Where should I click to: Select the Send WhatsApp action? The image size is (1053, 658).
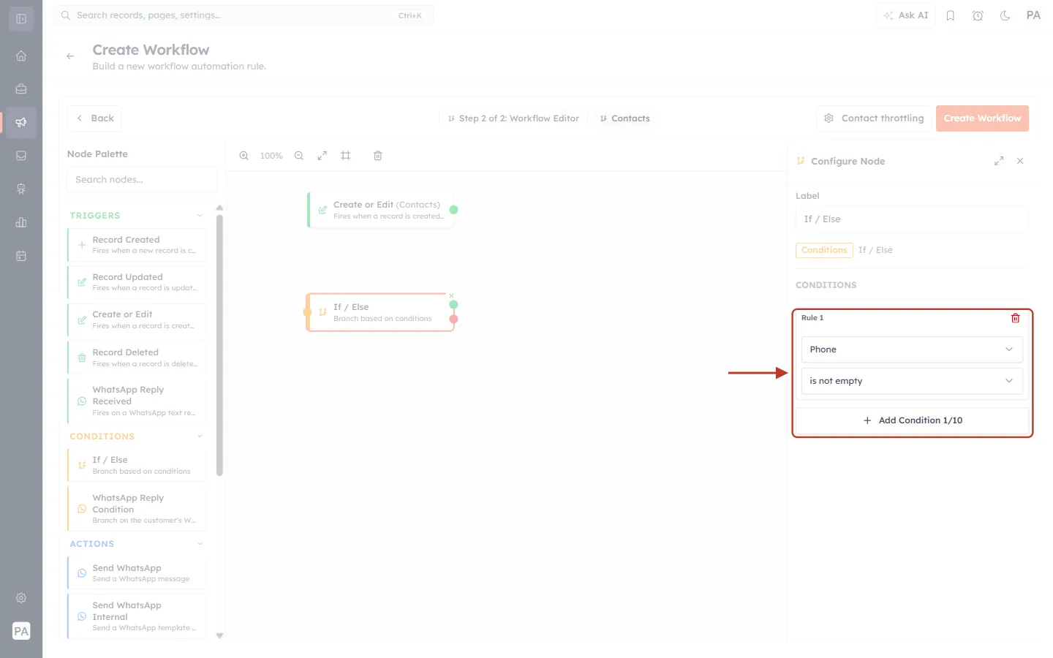(137, 573)
